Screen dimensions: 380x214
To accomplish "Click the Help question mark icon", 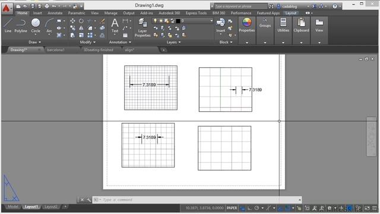I will click(x=335, y=7).
